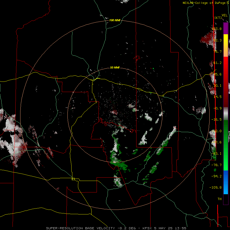Viewport: 230px width, 230px height.
Task: Select the -32.0 legend value
Action: 216,131
